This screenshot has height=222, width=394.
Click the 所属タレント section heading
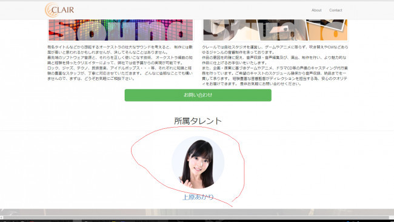coord(198,121)
